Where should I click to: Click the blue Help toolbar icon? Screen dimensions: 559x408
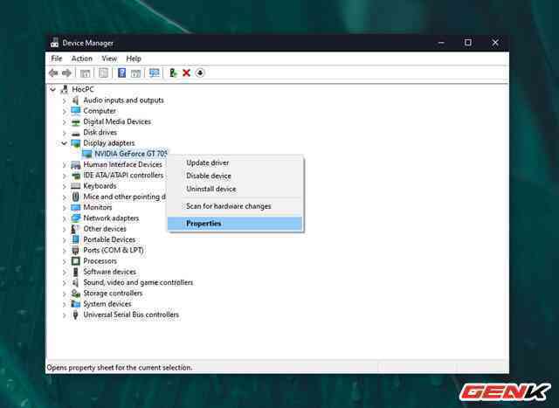[121, 73]
